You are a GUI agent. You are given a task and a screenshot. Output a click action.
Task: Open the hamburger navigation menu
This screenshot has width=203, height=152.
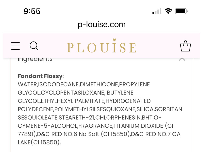point(15,46)
